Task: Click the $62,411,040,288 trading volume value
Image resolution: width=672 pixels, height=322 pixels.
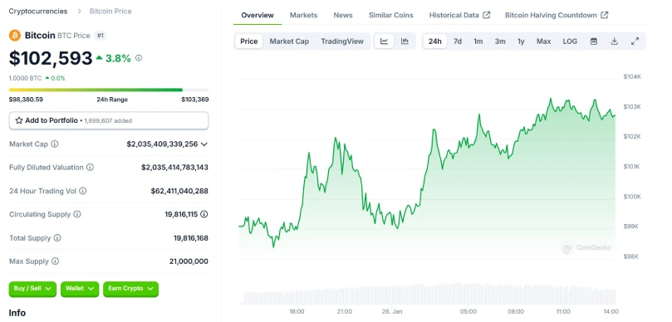Action: (x=179, y=191)
